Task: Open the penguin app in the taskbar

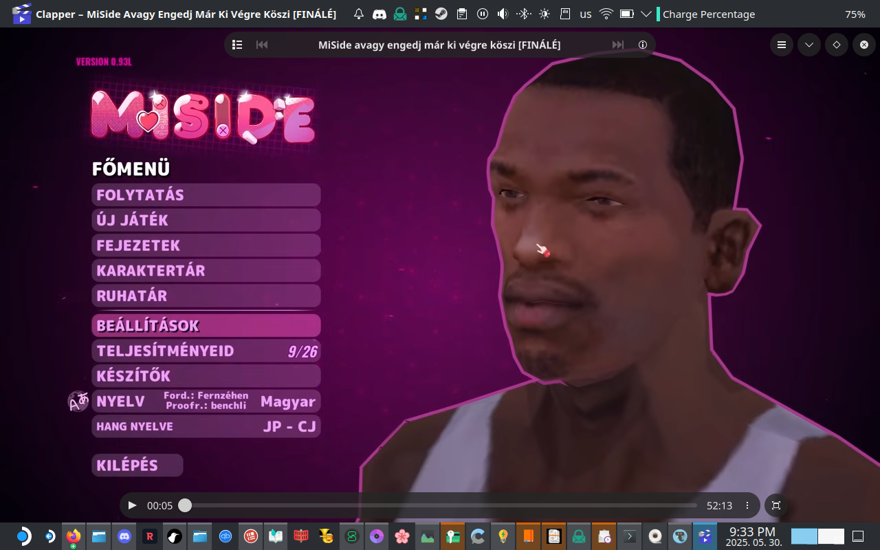Action: (x=175, y=536)
